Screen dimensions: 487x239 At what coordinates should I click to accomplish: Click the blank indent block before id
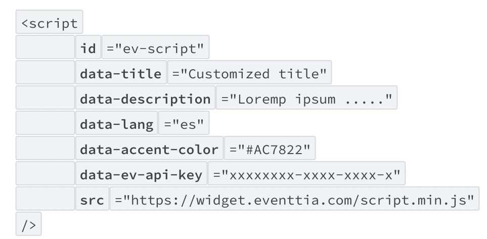pos(45,49)
